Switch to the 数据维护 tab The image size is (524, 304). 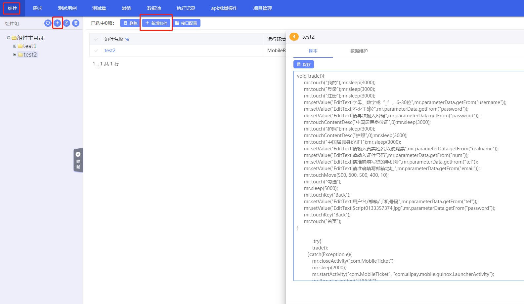pos(359,51)
